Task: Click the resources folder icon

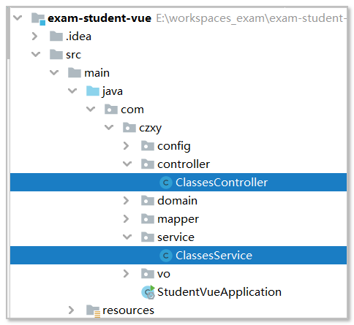Action: coord(93,311)
